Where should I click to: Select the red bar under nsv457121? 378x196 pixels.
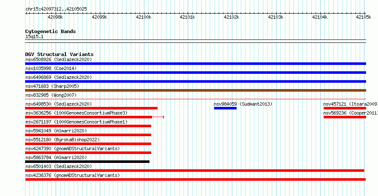pyautogui.click(x=345, y=108)
